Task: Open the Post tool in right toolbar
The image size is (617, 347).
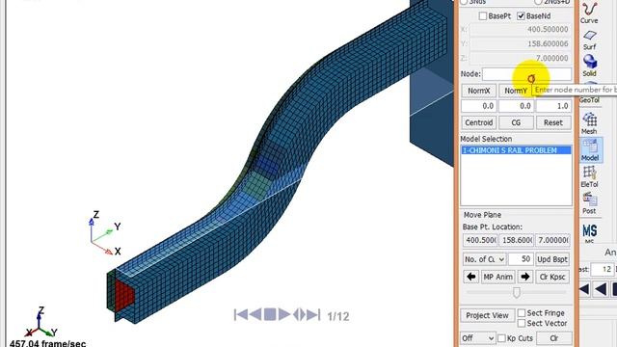Action: tap(589, 203)
